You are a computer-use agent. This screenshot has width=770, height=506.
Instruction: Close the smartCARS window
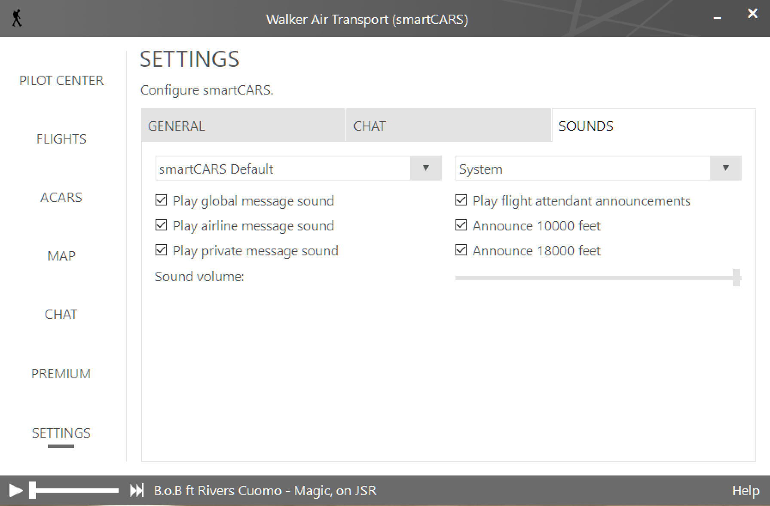752,13
